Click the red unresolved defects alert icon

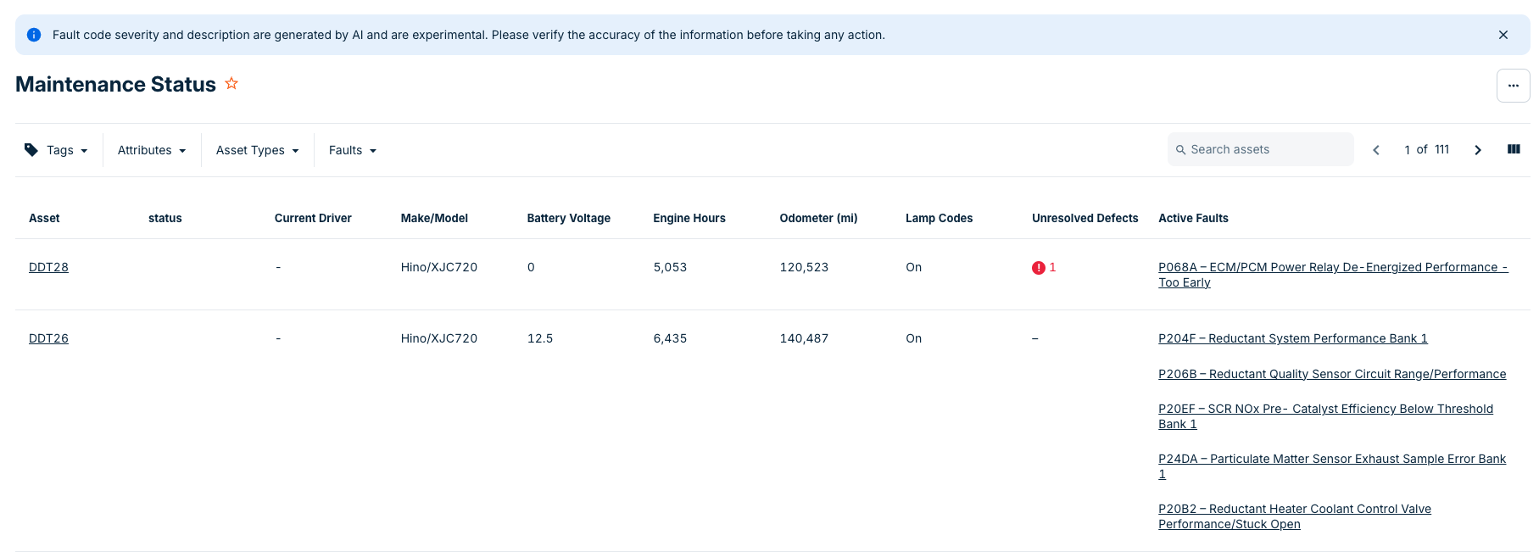pyautogui.click(x=1038, y=268)
